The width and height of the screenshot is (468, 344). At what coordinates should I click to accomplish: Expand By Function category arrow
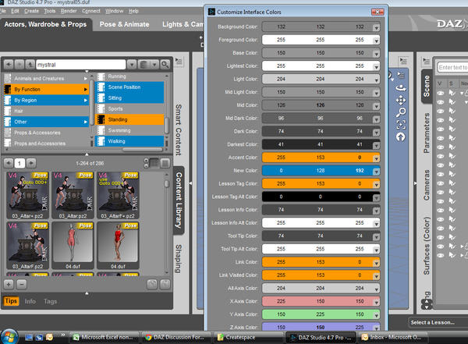[85, 89]
